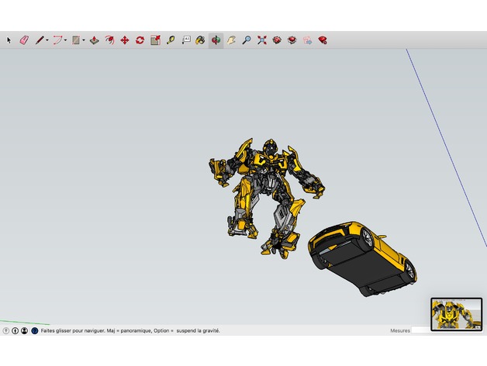Click the Zoom Extents tool

point(262,40)
